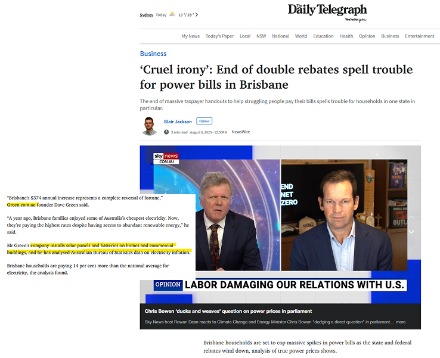This screenshot has height=358, width=440.
Task: Click the highlighted Green.com.au text
Action: 21,205
